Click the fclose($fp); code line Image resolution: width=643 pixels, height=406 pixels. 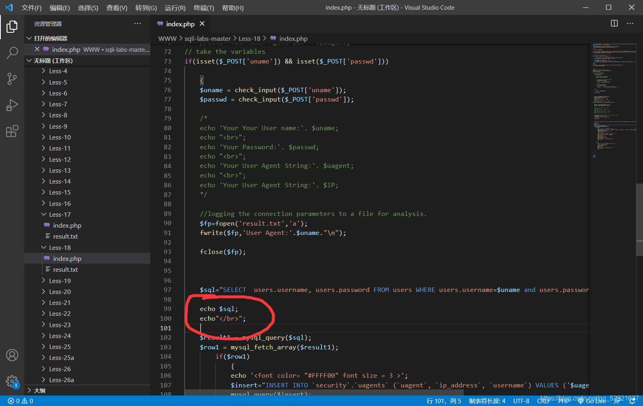[223, 252]
